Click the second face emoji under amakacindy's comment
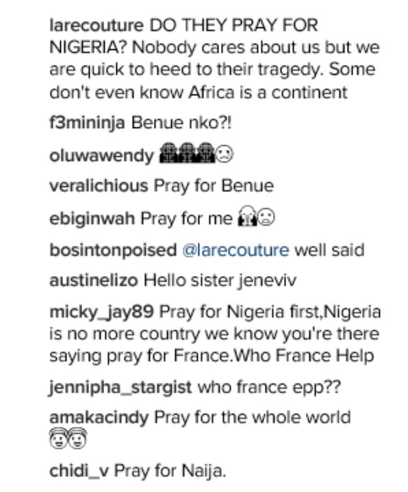408x492 pixels. pyautogui.click(x=78, y=438)
